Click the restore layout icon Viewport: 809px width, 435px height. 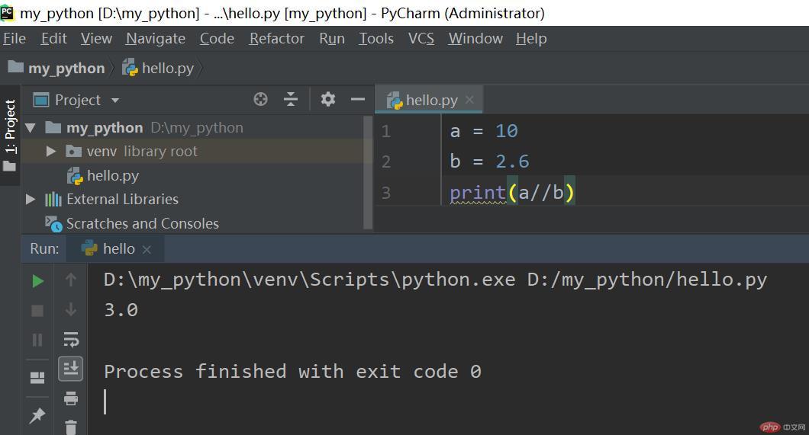pos(37,378)
